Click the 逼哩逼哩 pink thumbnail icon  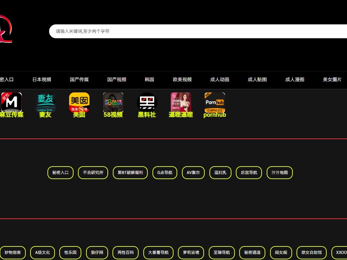181,103
